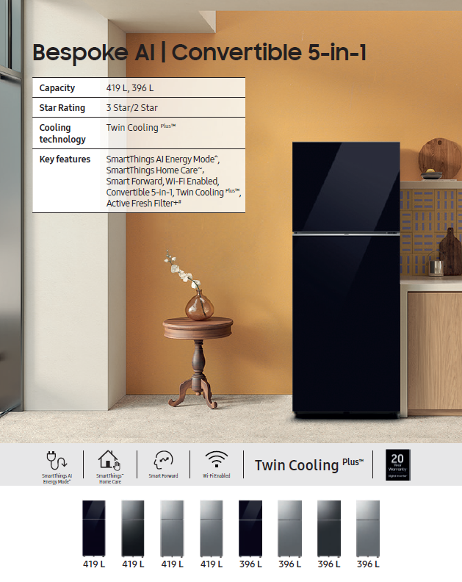The image size is (462, 582).
Task: Click the 'Active Fresh Filter+' feature text
Action: coord(142,204)
